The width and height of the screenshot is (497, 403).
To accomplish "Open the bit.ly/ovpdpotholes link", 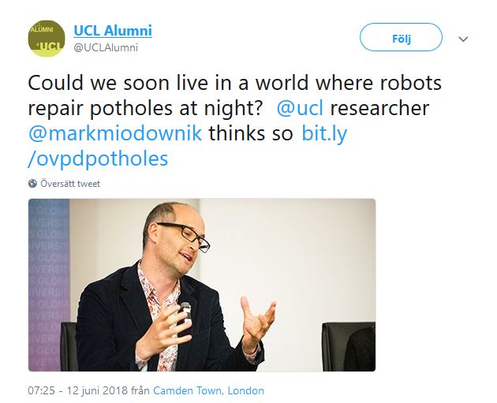I will [188, 146].
